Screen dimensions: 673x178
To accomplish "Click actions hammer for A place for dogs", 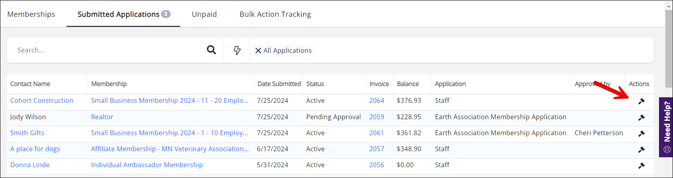I will pos(641,149).
